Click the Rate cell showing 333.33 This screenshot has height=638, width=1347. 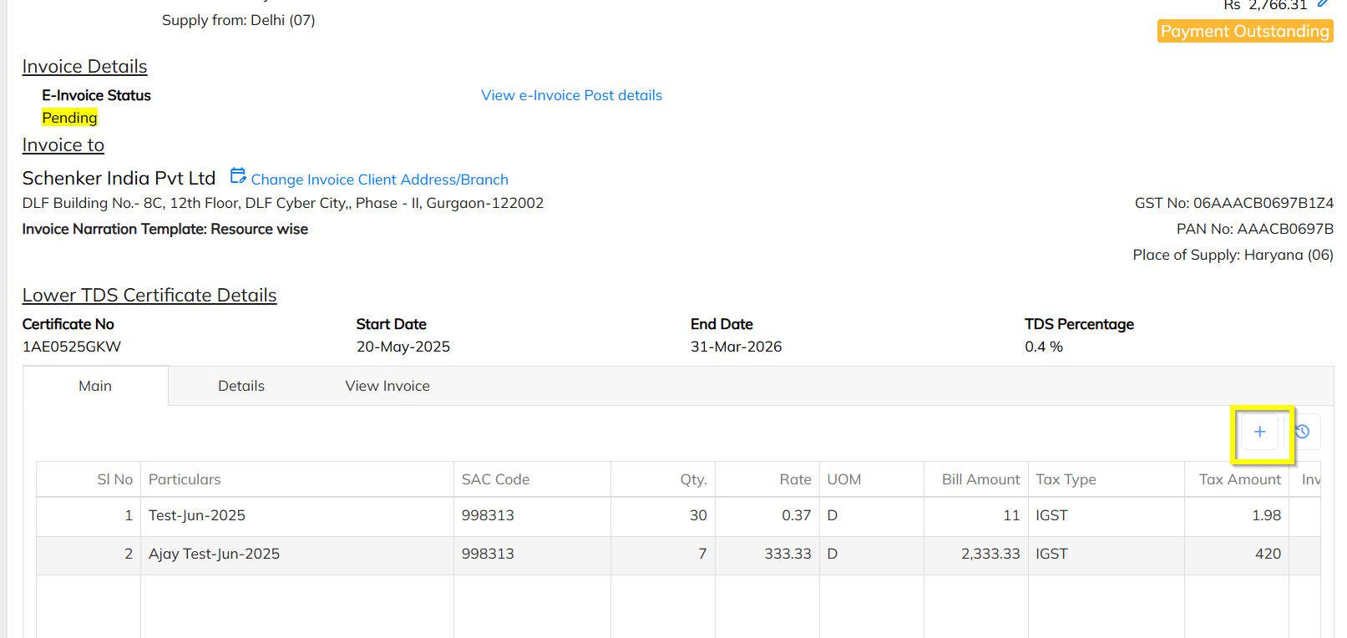[787, 554]
